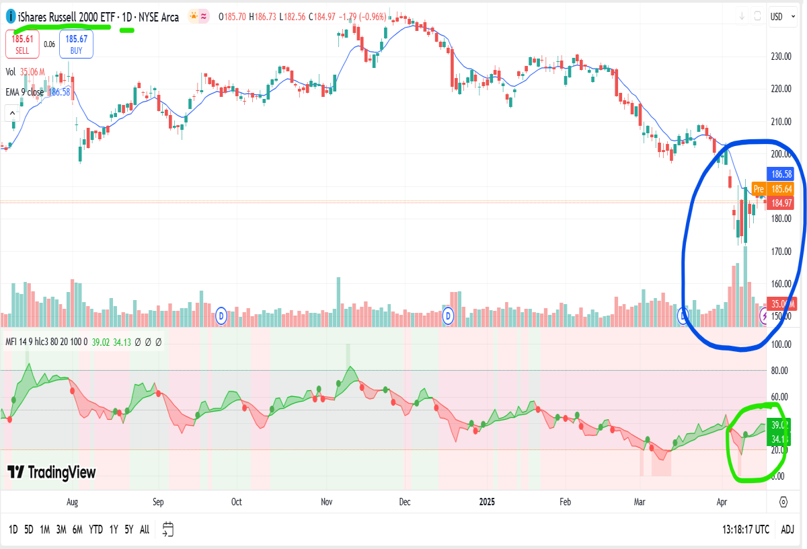Open the iShares Russell 2000 ETF symbol title
Screen dimensions: 807x549
66,17
